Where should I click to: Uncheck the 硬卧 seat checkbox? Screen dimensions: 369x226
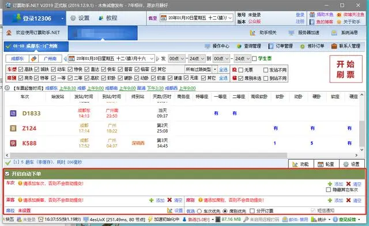(121, 78)
